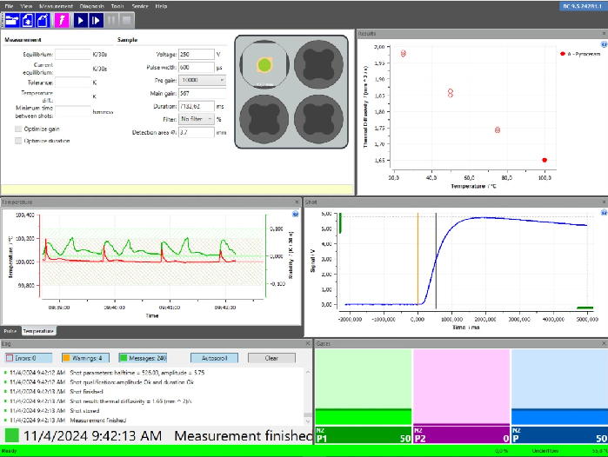
Task: Select log row 'Shot stored'
Action: pyautogui.click(x=153, y=411)
